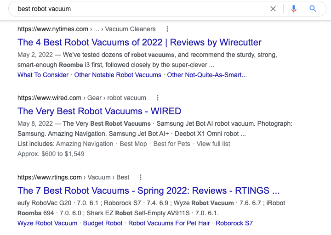Click the blue magnifying glass search icon
331x235 pixels.
coord(313,9)
